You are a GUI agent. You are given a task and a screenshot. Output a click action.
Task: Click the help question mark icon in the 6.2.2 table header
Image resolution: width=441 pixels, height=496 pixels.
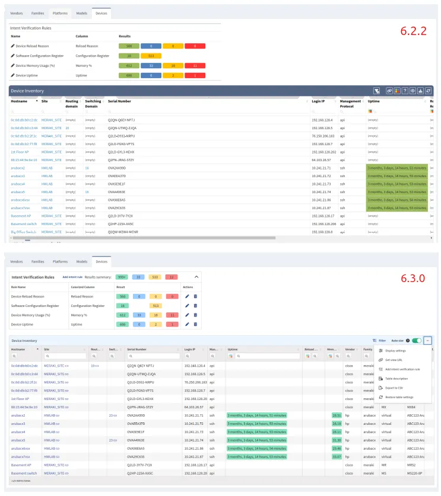(405, 91)
